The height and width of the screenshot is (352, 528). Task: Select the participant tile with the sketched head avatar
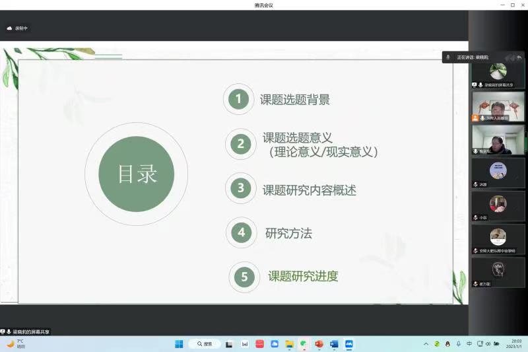pyautogui.click(x=498, y=273)
